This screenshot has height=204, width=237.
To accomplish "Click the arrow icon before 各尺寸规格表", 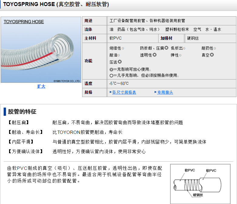I will point(111,92).
